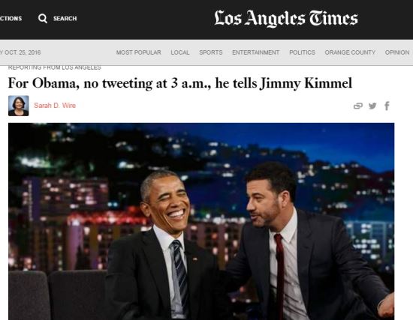Navigate to the Sports section

click(x=211, y=52)
